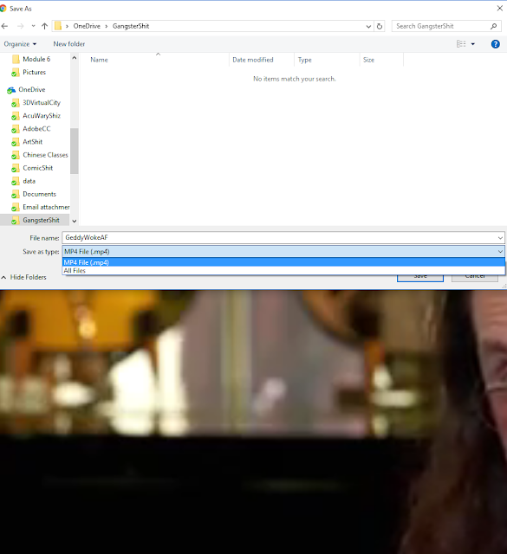This screenshot has height=554, width=507.
Task: Click the Save button
Action: click(x=420, y=278)
